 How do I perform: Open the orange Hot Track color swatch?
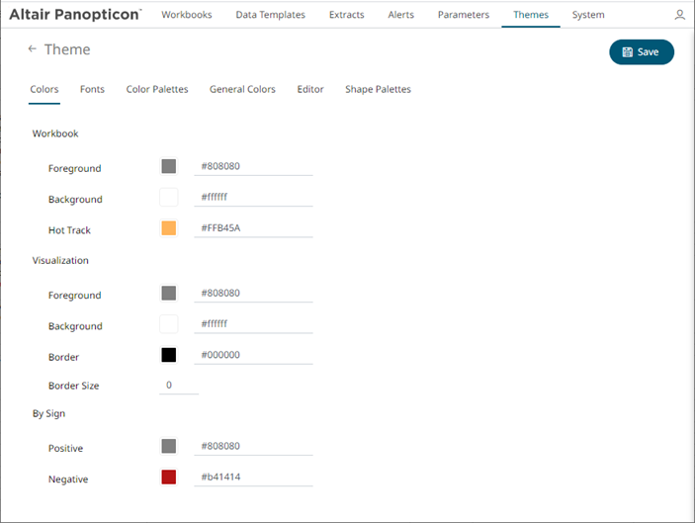pyautogui.click(x=169, y=229)
